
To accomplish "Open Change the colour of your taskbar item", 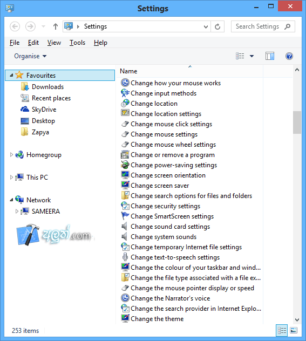I will coord(191,268).
